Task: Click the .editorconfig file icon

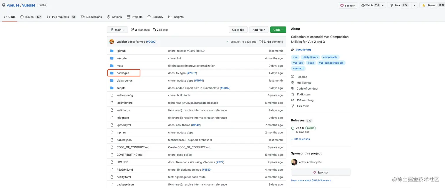Action: [112, 95]
